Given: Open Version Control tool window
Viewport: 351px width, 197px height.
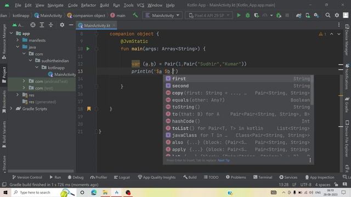Looking at the screenshot, I should pos(27,177).
